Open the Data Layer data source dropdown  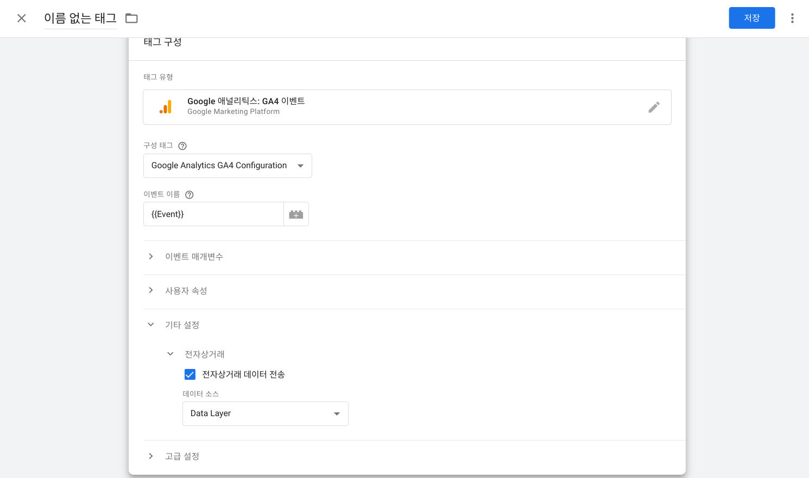pos(266,413)
